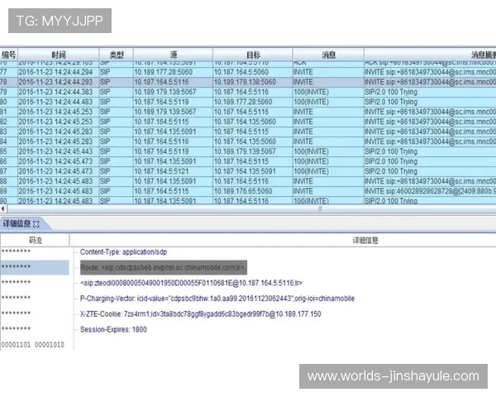Select the highlighted row 78 INVITE message
This screenshot has width=496, height=397.
pyautogui.click(x=248, y=82)
